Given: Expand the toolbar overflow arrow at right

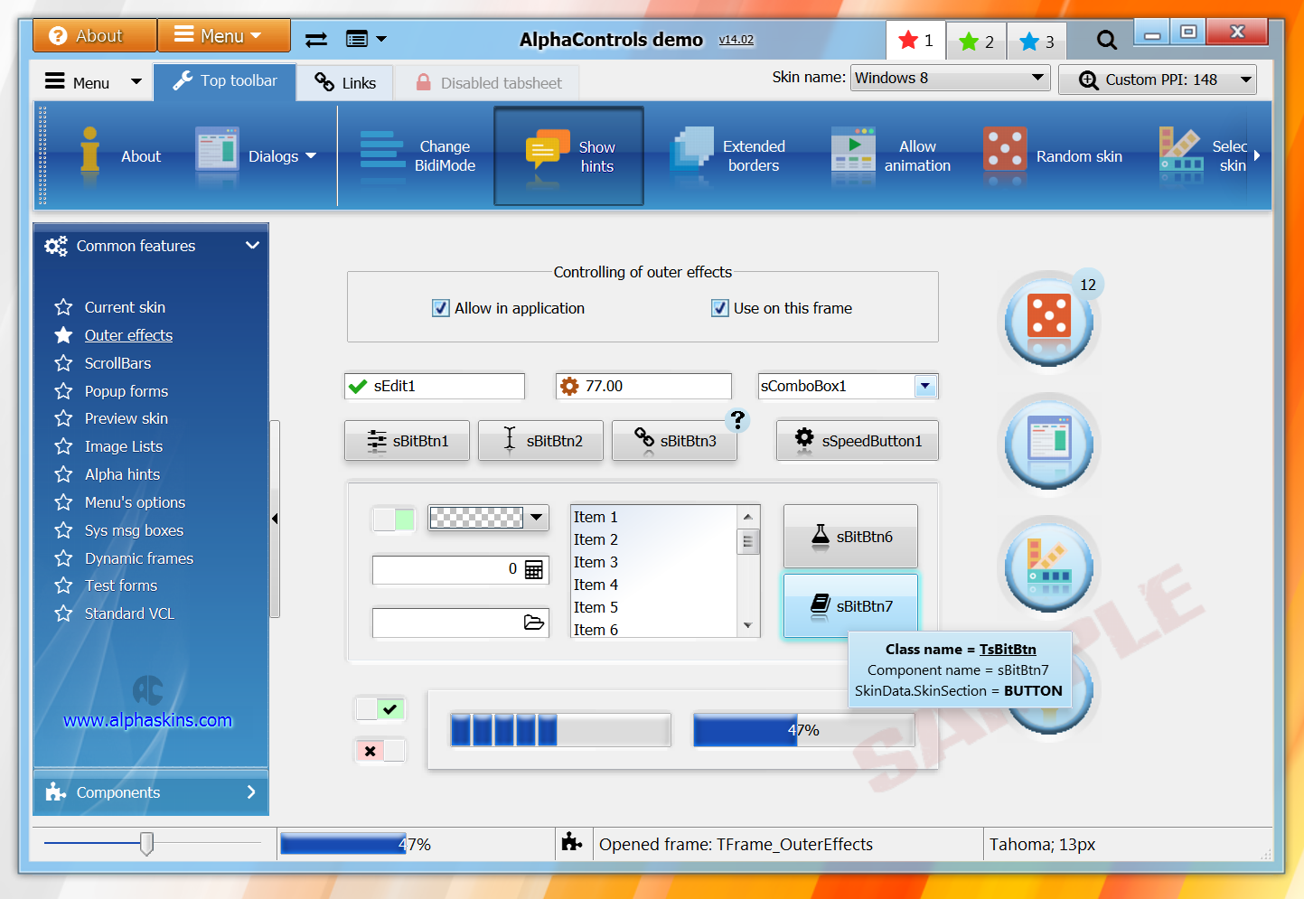Looking at the screenshot, I should pyautogui.click(x=1257, y=155).
